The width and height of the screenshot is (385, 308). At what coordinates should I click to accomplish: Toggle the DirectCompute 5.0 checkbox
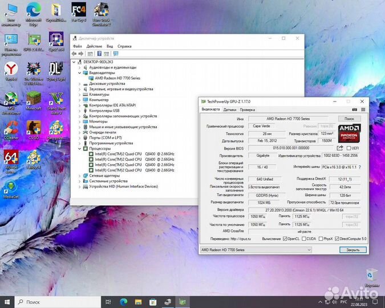pyautogui.click(x=337, y=239)
